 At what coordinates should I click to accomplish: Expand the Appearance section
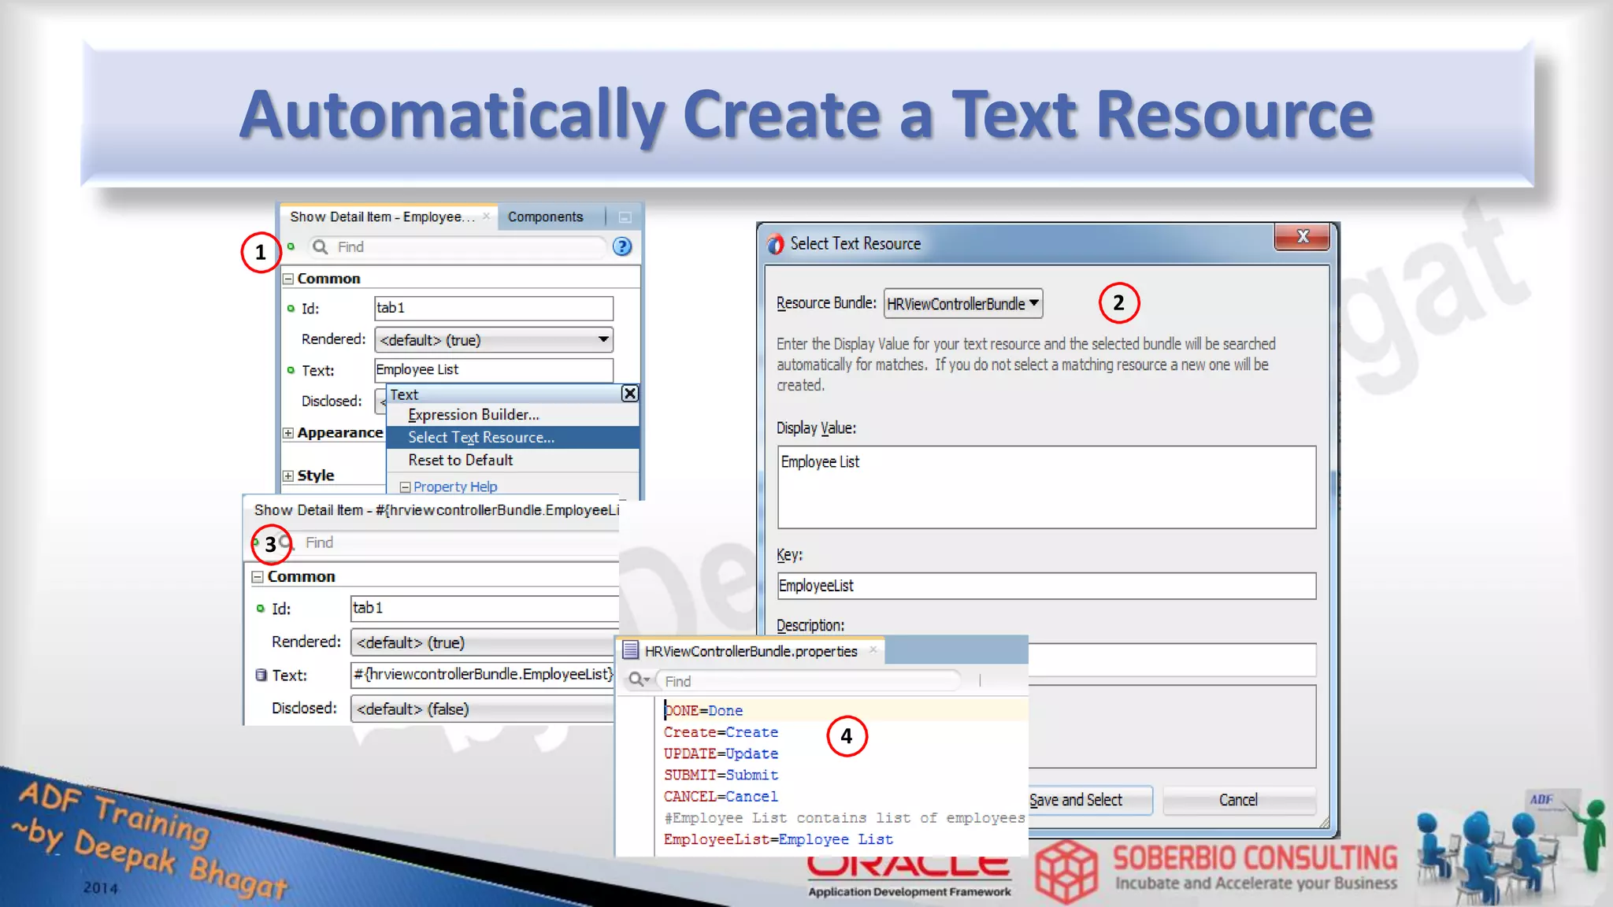click(288, 433)
